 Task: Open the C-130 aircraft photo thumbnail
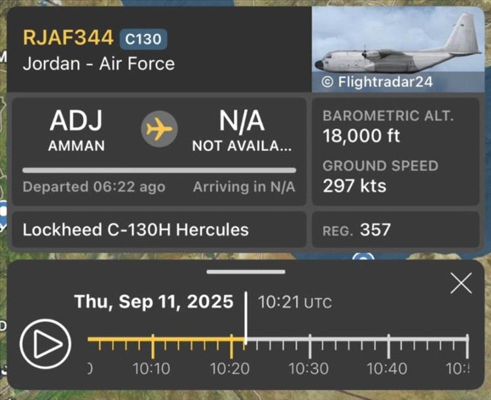click(x=398, y=50)
